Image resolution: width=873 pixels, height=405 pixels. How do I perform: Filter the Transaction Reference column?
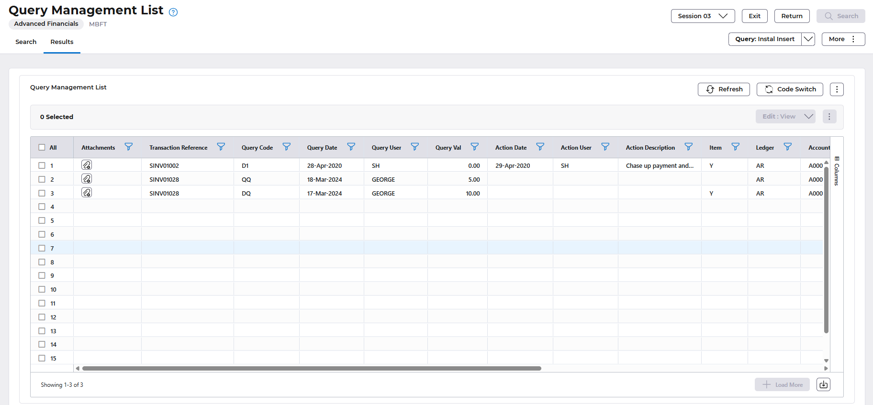(x=221, y=147)
